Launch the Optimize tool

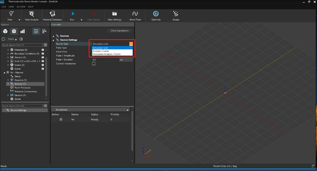(156, 14)
